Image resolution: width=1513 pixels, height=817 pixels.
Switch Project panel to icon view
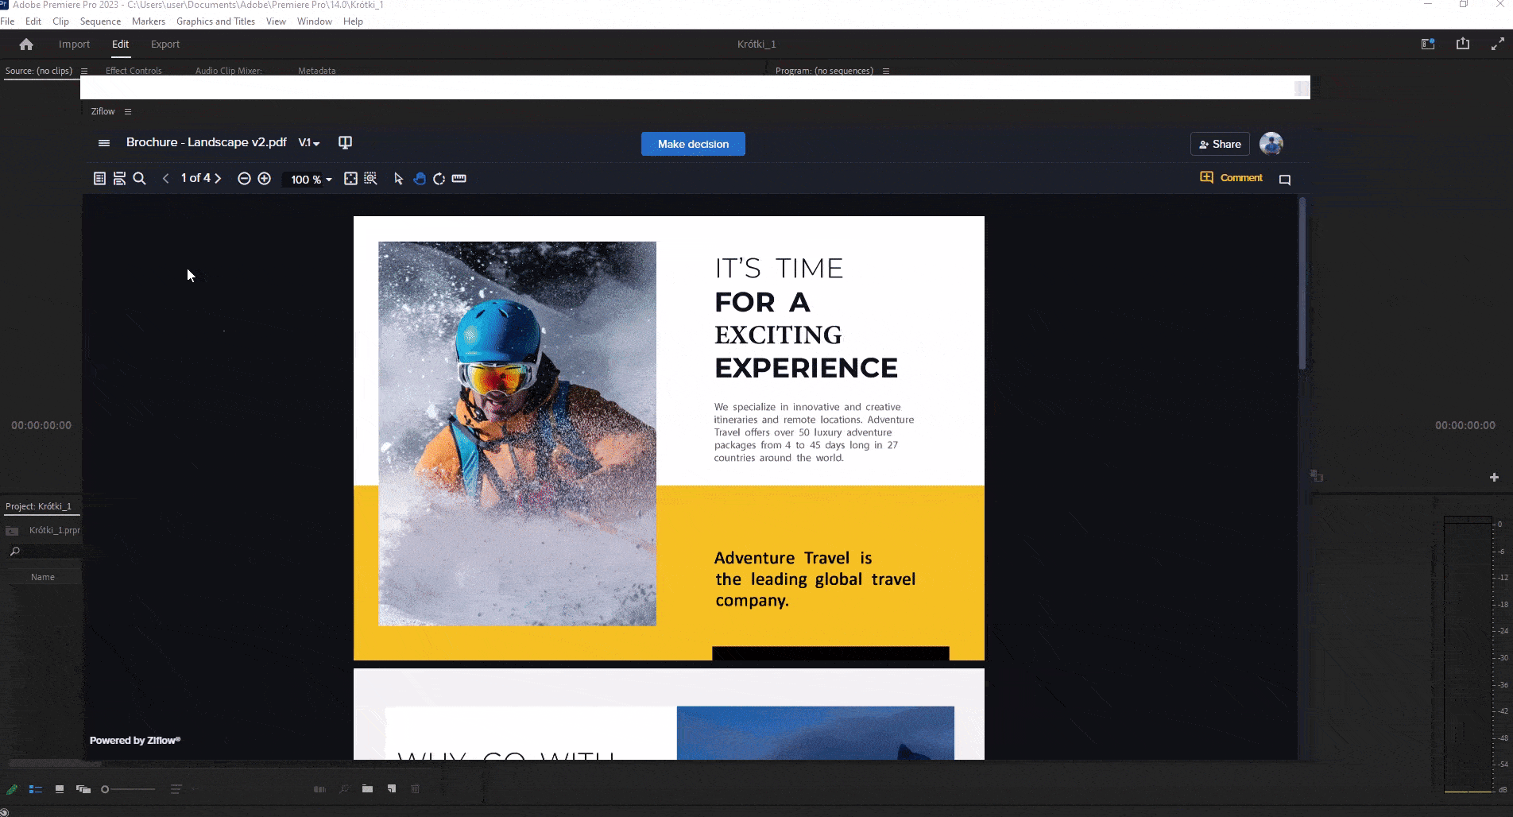click(x=60, y=789)
